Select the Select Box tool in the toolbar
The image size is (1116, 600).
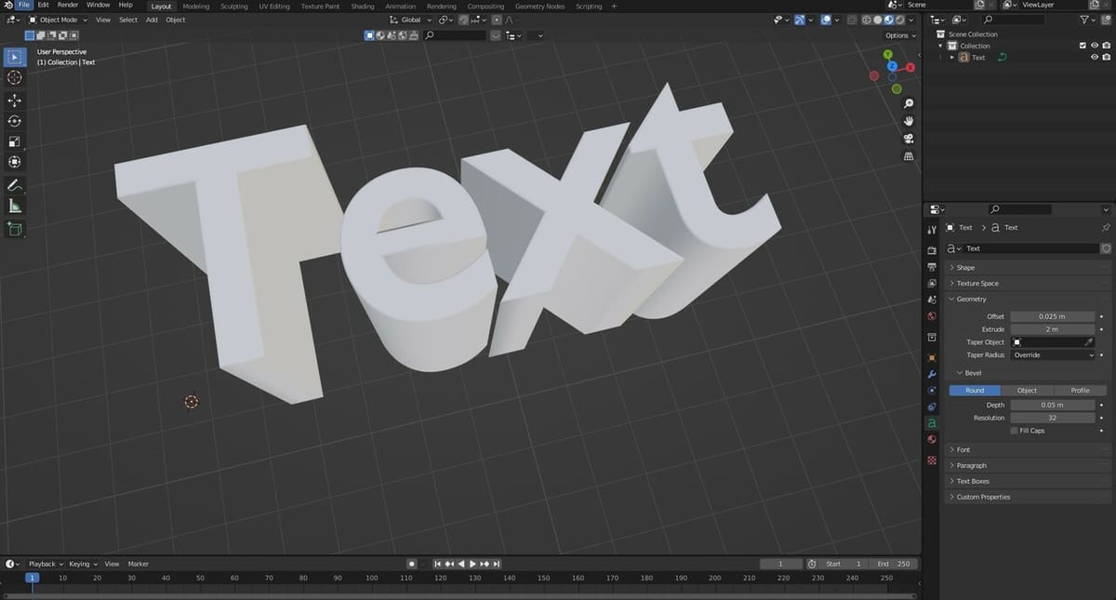pyautogui.click(x=15, y=57)
